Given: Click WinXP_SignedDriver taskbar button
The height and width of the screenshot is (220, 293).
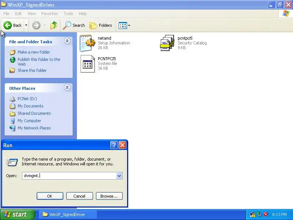Looking at the screenshot, I should point(68,214).
